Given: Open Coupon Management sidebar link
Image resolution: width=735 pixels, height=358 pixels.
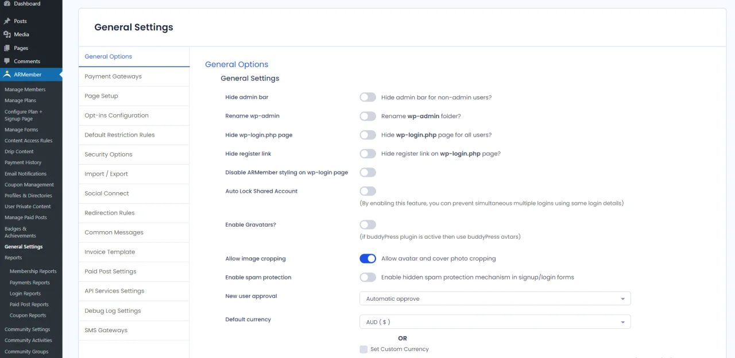Looking at the screenshot, I should pyautogui.click(x=29, y=185).
